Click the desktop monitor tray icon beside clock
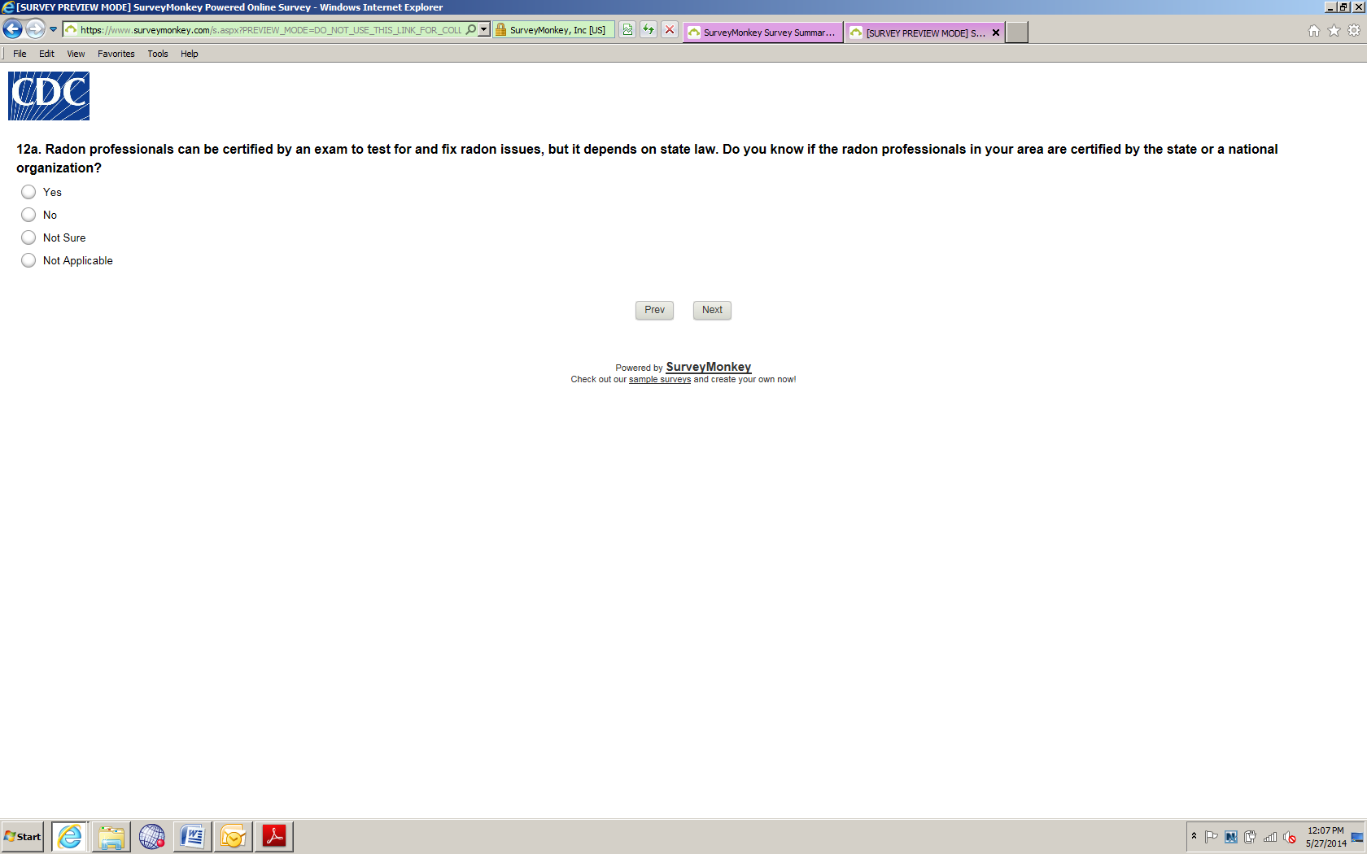The image size is (1367, 854). pyautogui.click(x=1357, y=837)
